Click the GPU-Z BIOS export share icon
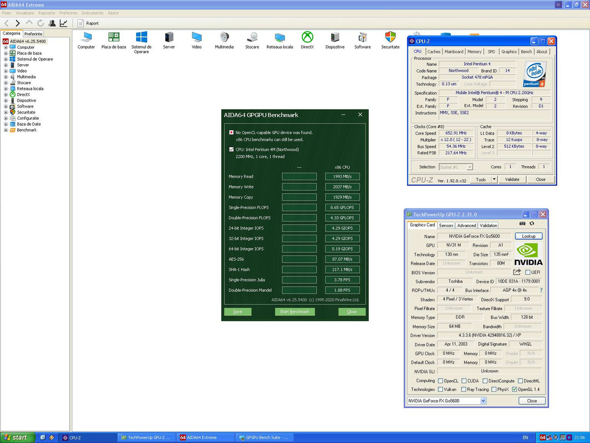The height and width of the screenshot is (443, 590). pos(517,272)
